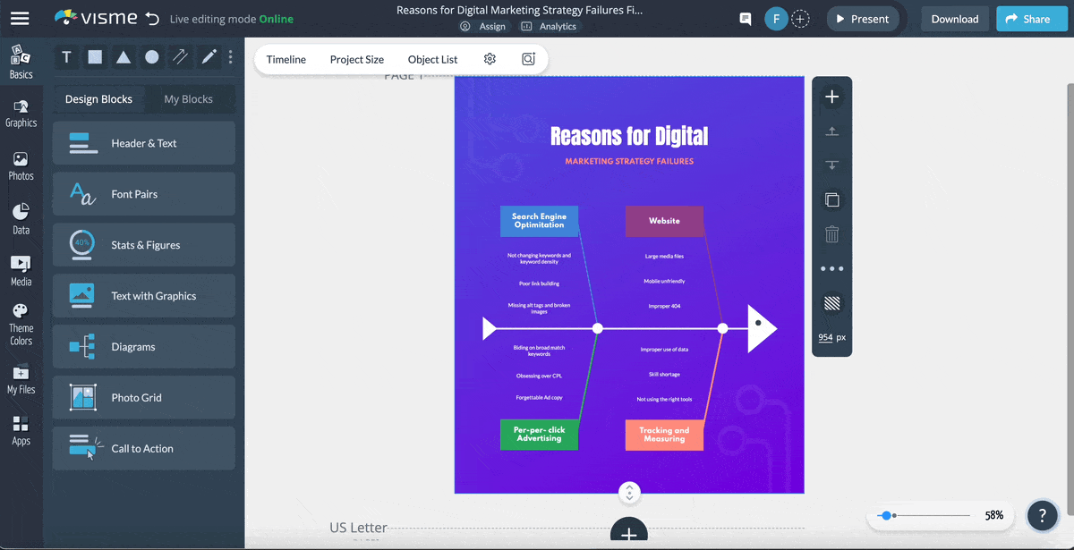Delete the page using the trash icon
Screen dimensions: 1074x550
click(831, 233)
